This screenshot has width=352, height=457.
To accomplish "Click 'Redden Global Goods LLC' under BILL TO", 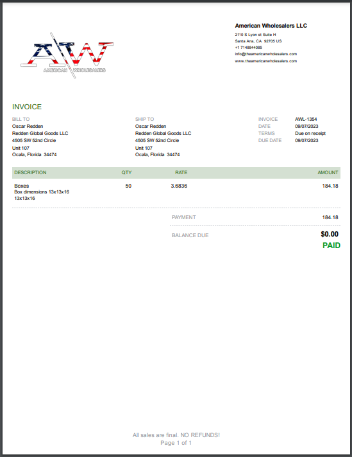I will [40, 133].
